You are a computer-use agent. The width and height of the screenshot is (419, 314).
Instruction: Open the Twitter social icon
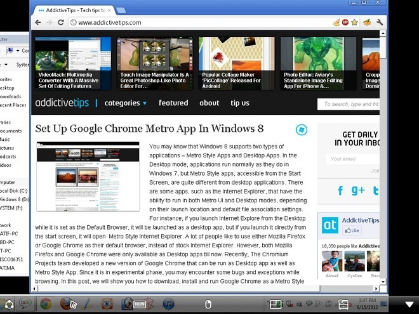(x=376, y=191)
